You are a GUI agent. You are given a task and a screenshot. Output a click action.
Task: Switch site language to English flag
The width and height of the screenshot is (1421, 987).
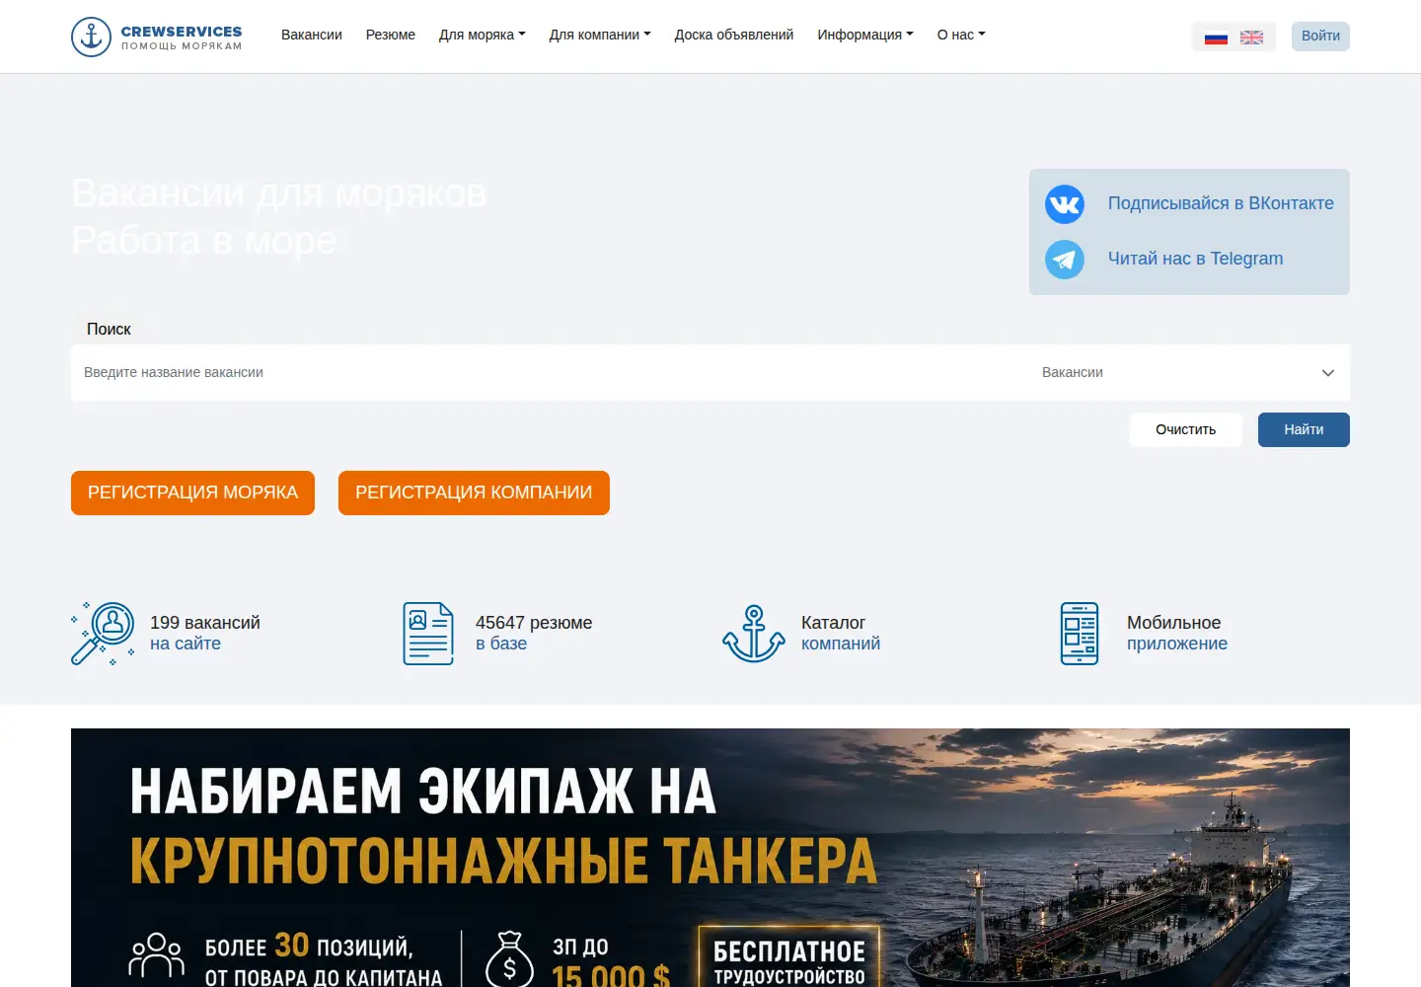[1251, 38]
